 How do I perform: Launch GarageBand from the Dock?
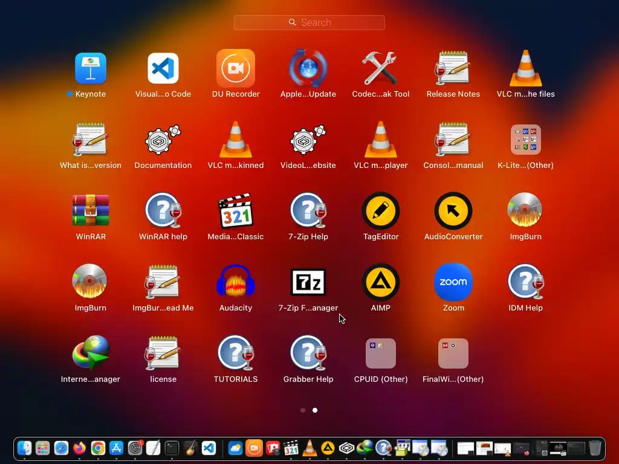point(190,448)
